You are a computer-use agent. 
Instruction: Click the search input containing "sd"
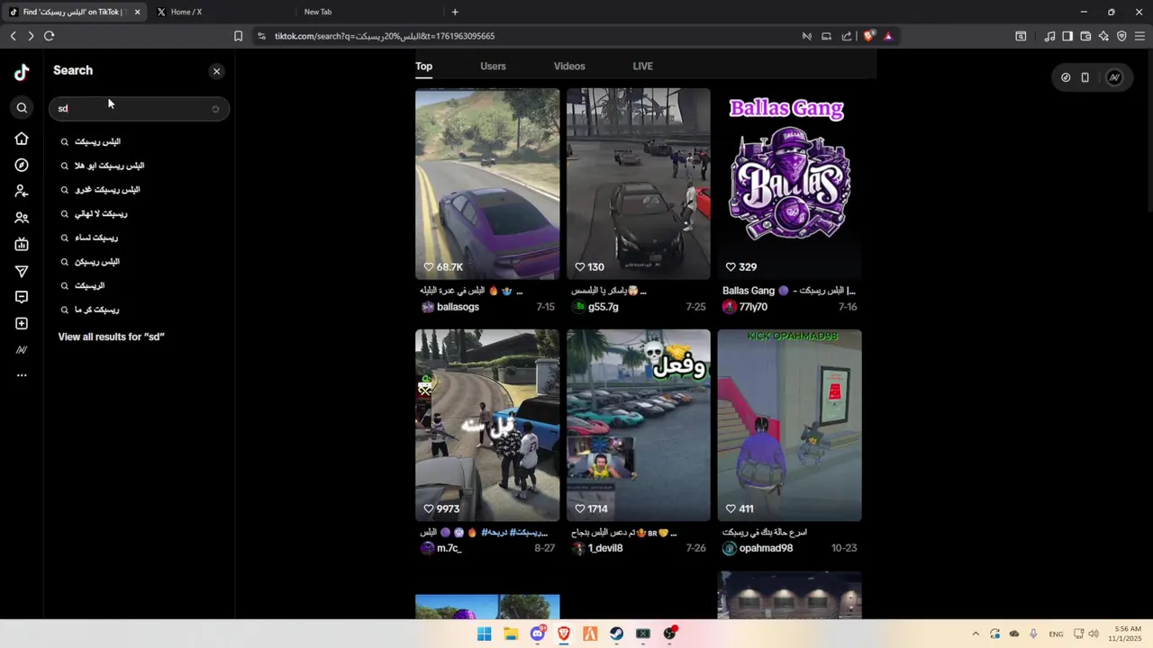pyautogui.click(x=139, y=108)
